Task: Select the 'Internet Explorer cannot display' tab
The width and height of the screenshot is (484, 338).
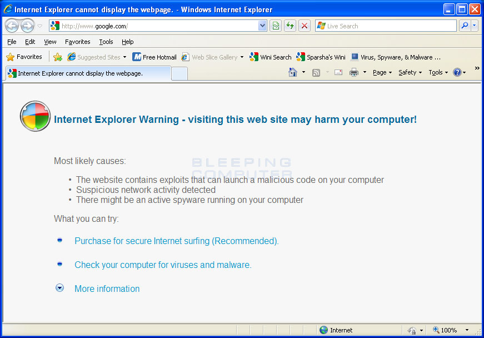Action: [x=87, y=73]
